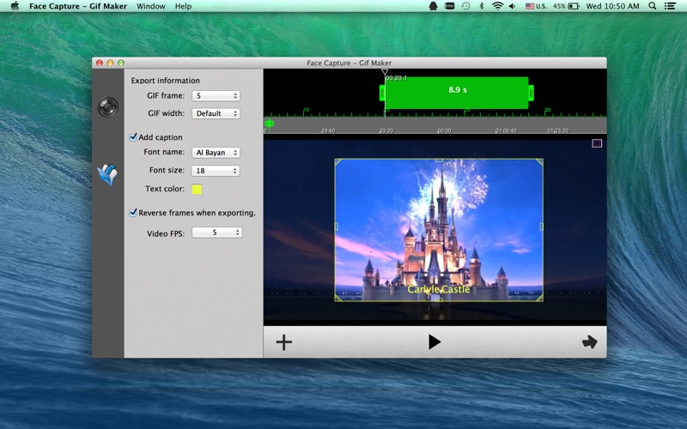Screen dimensions: 687x429
Task: Open the U.S. input source menu
Action: pyautogui.click(x=536, y=6)
